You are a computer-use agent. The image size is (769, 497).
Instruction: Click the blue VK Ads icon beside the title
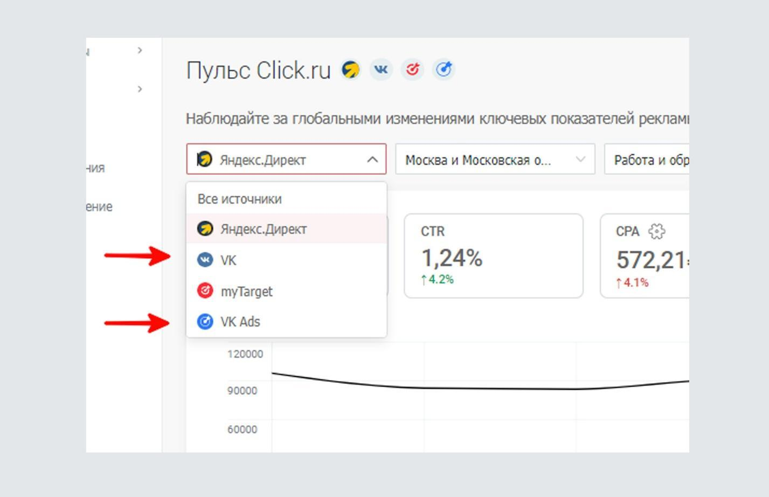pos(444,70)
